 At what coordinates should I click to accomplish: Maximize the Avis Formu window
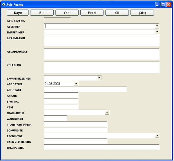click(x=163, y=5)
